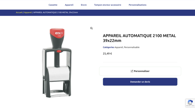195x109 pixels.
Task: Click the magnifier zoom icon on product image
Action: (91, 28)
